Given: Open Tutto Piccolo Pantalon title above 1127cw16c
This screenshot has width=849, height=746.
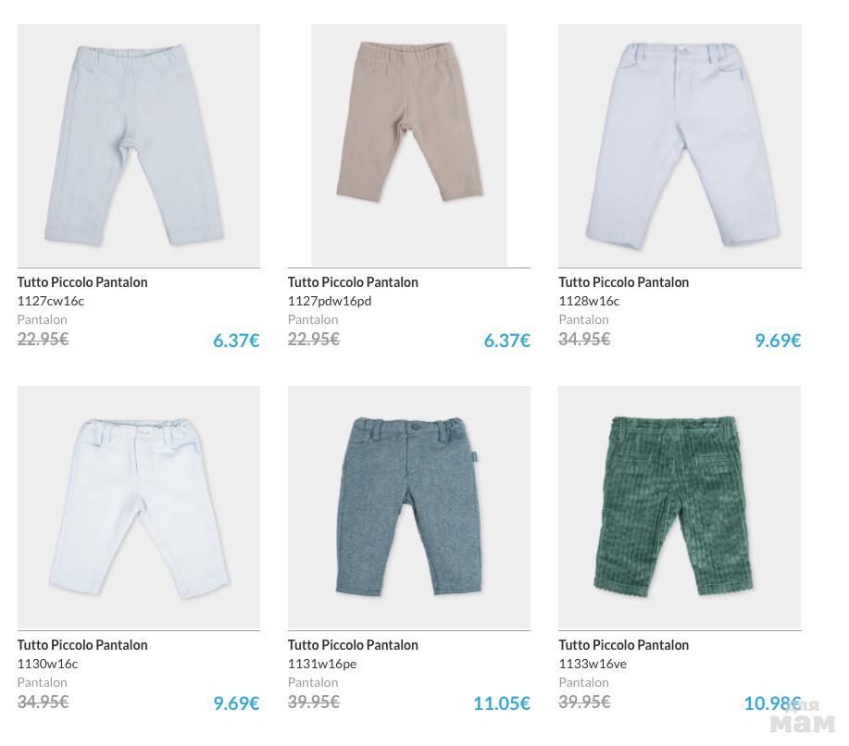Looking at the screenshot, I should point(82,282).
